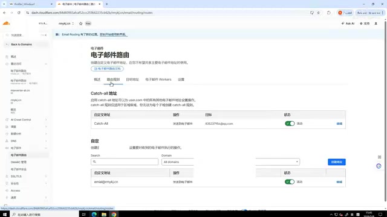Open the user account icon

[376, 24]
